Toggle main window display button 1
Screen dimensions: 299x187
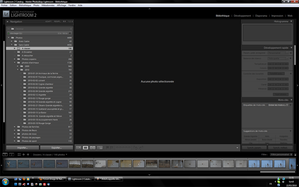coord(5,154)
